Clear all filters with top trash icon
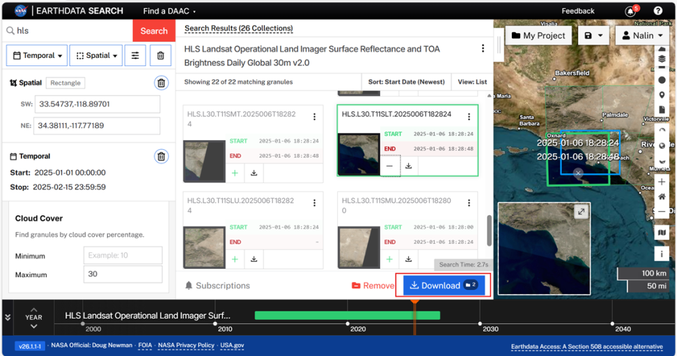677x356 pixels. click(161, 55)
